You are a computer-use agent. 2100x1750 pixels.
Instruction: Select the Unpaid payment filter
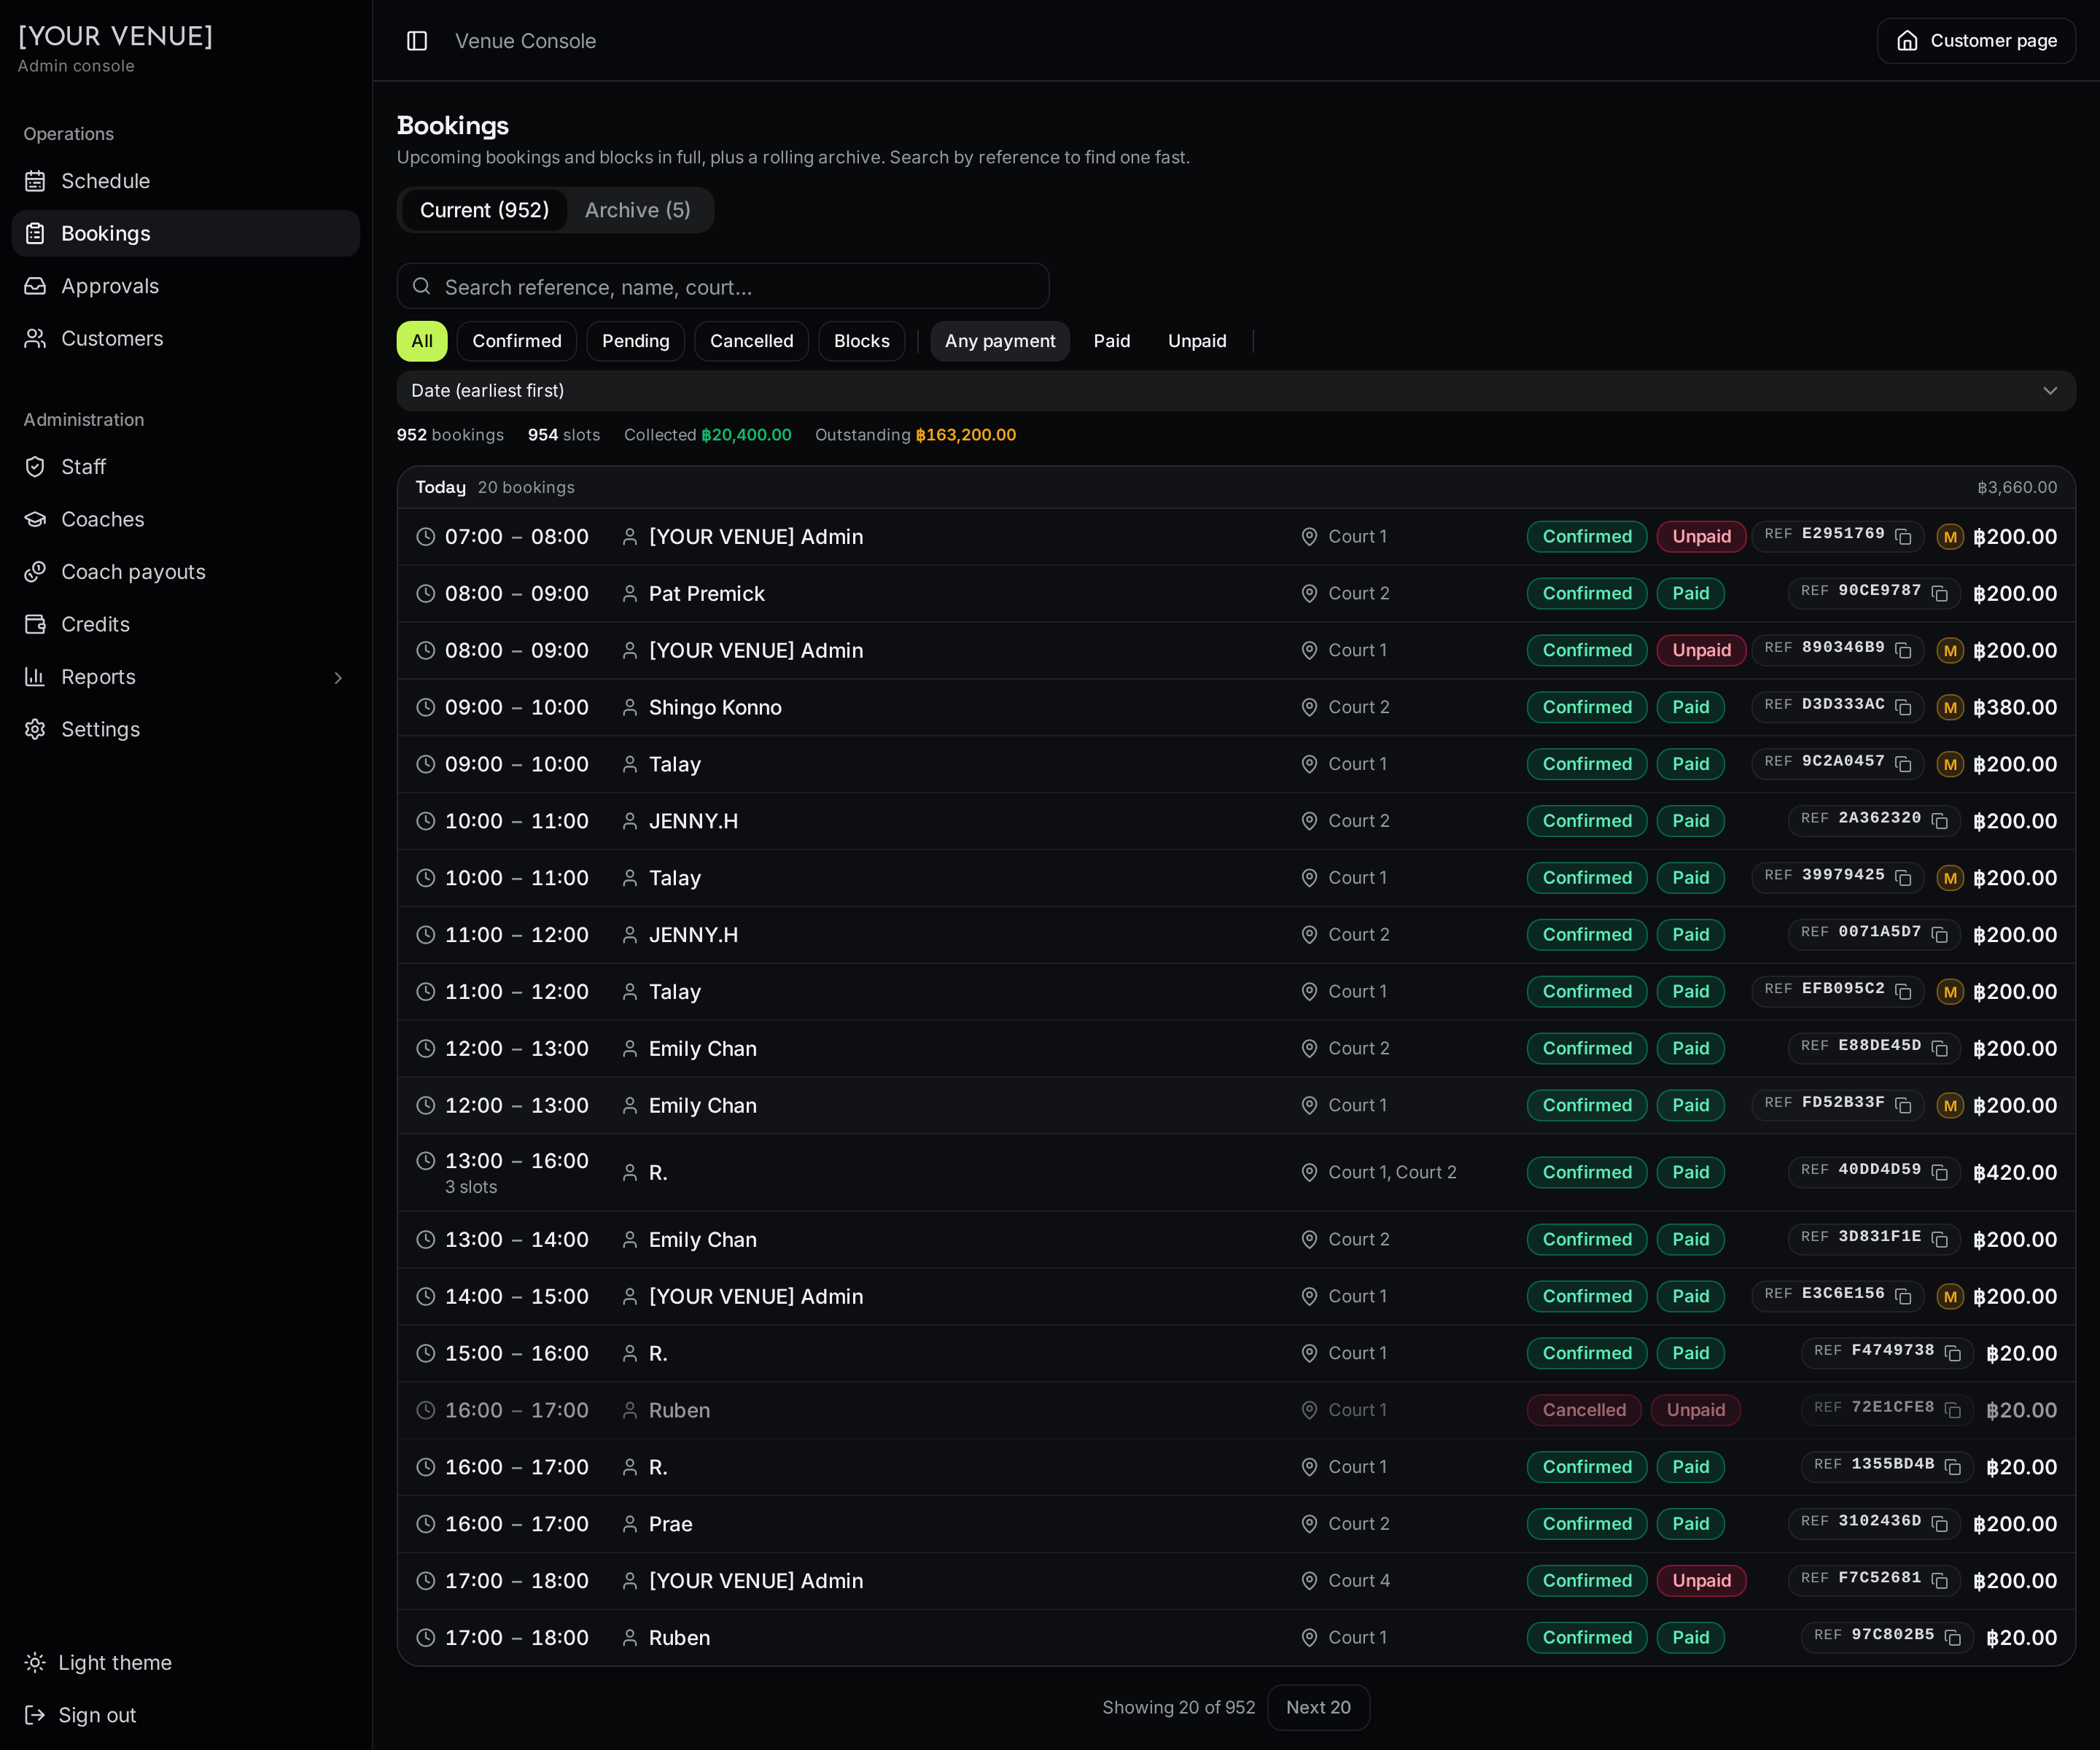[x=1197, y=341]
